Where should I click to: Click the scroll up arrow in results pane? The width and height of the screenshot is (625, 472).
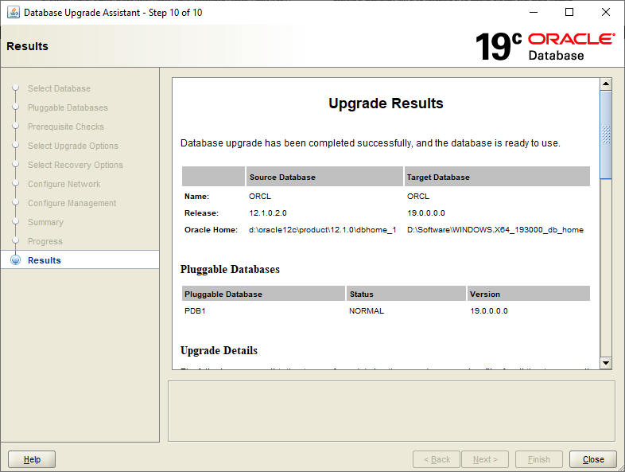pos(606,84)
